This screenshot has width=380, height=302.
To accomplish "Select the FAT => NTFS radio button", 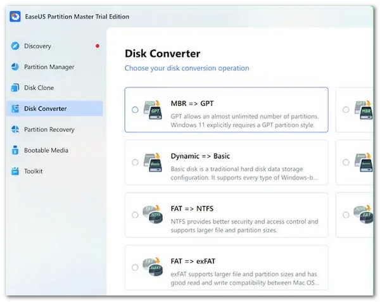I will (x=135, y=215).
